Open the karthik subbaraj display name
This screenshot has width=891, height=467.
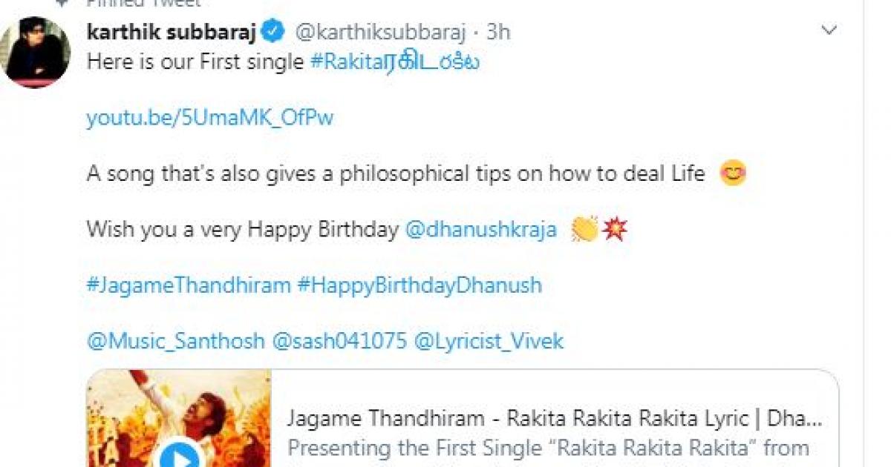pos(173,32)
